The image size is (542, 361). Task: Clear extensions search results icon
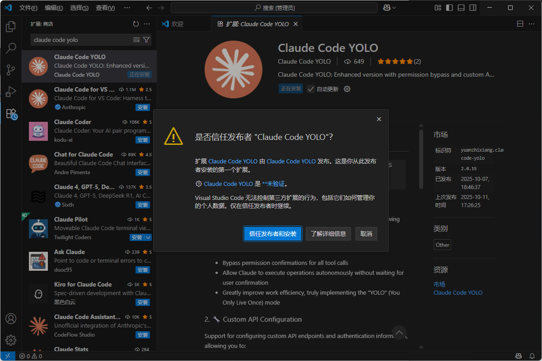tap(136, 40)
